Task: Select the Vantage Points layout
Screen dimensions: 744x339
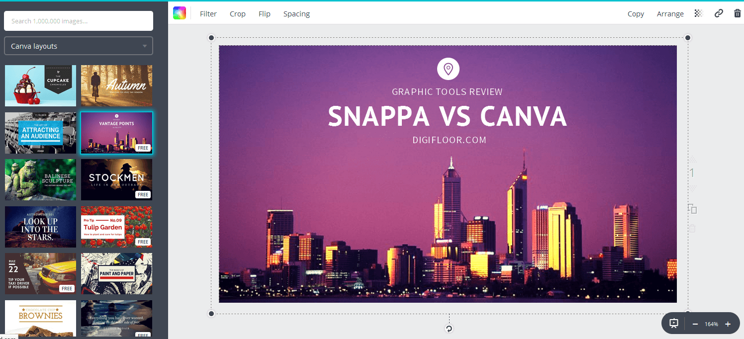Action: coord(117,133)
